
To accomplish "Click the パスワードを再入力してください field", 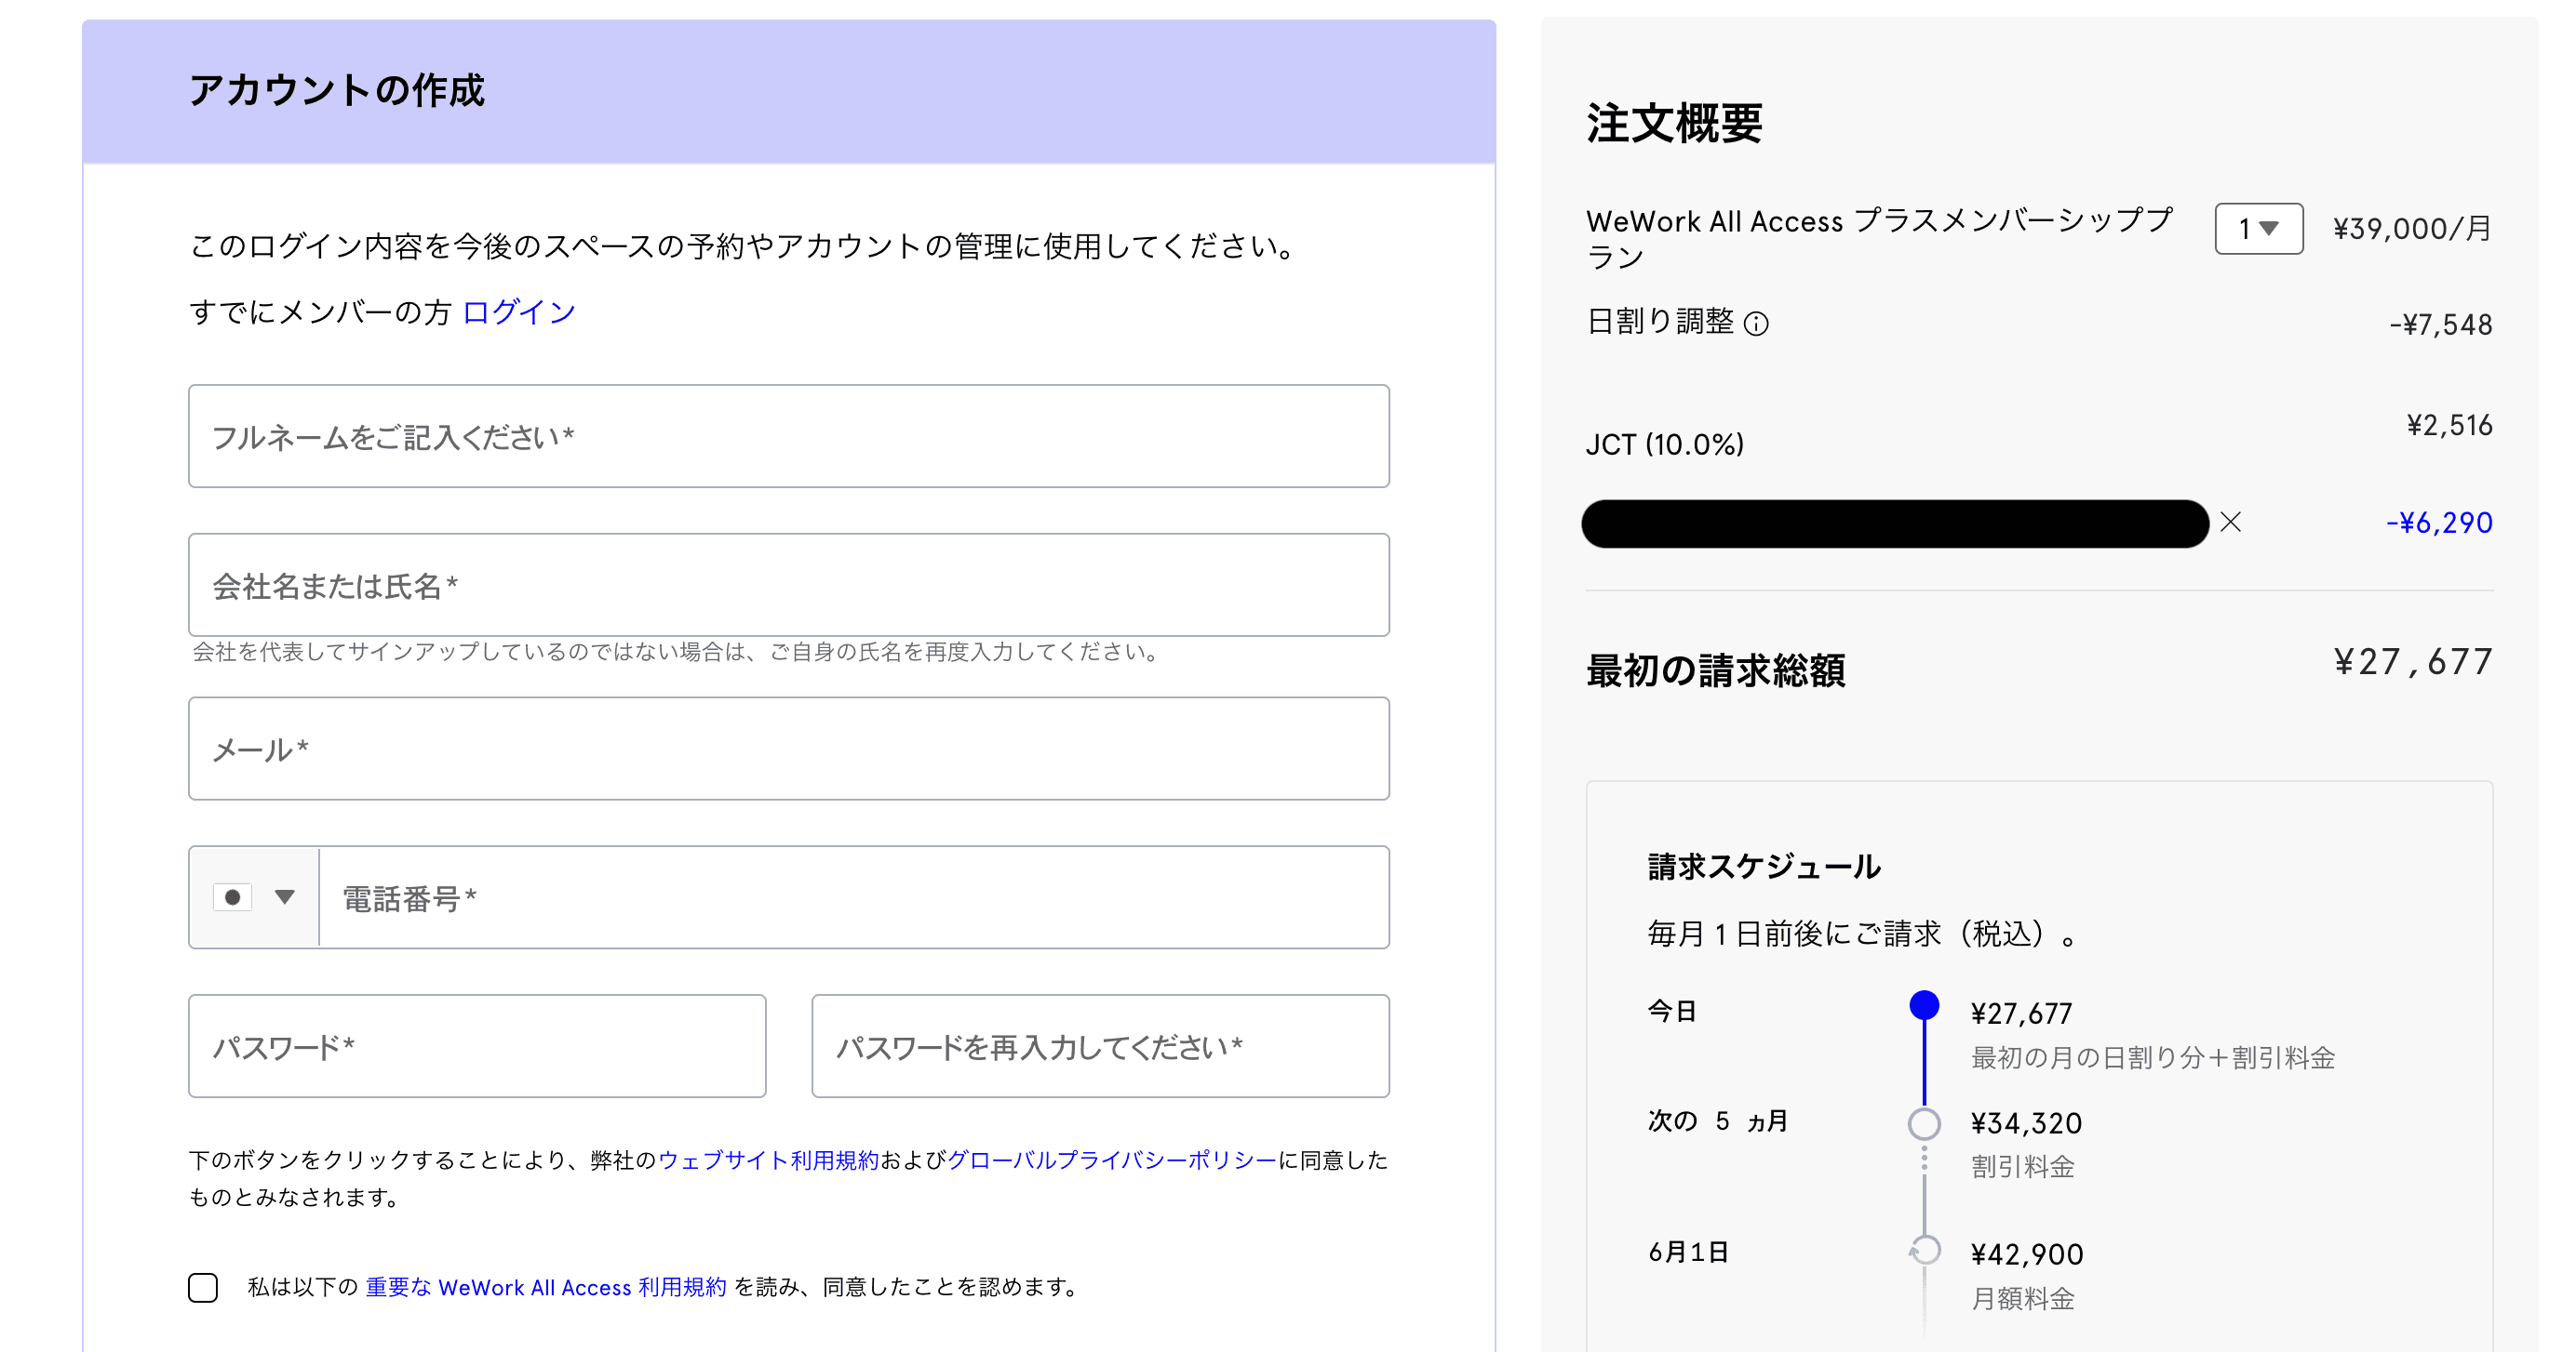I will pos(1100,1046).
